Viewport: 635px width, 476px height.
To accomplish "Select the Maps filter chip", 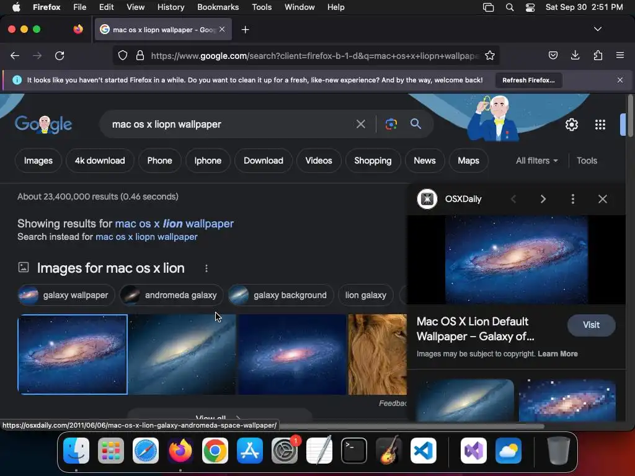I will coord(468,161).
